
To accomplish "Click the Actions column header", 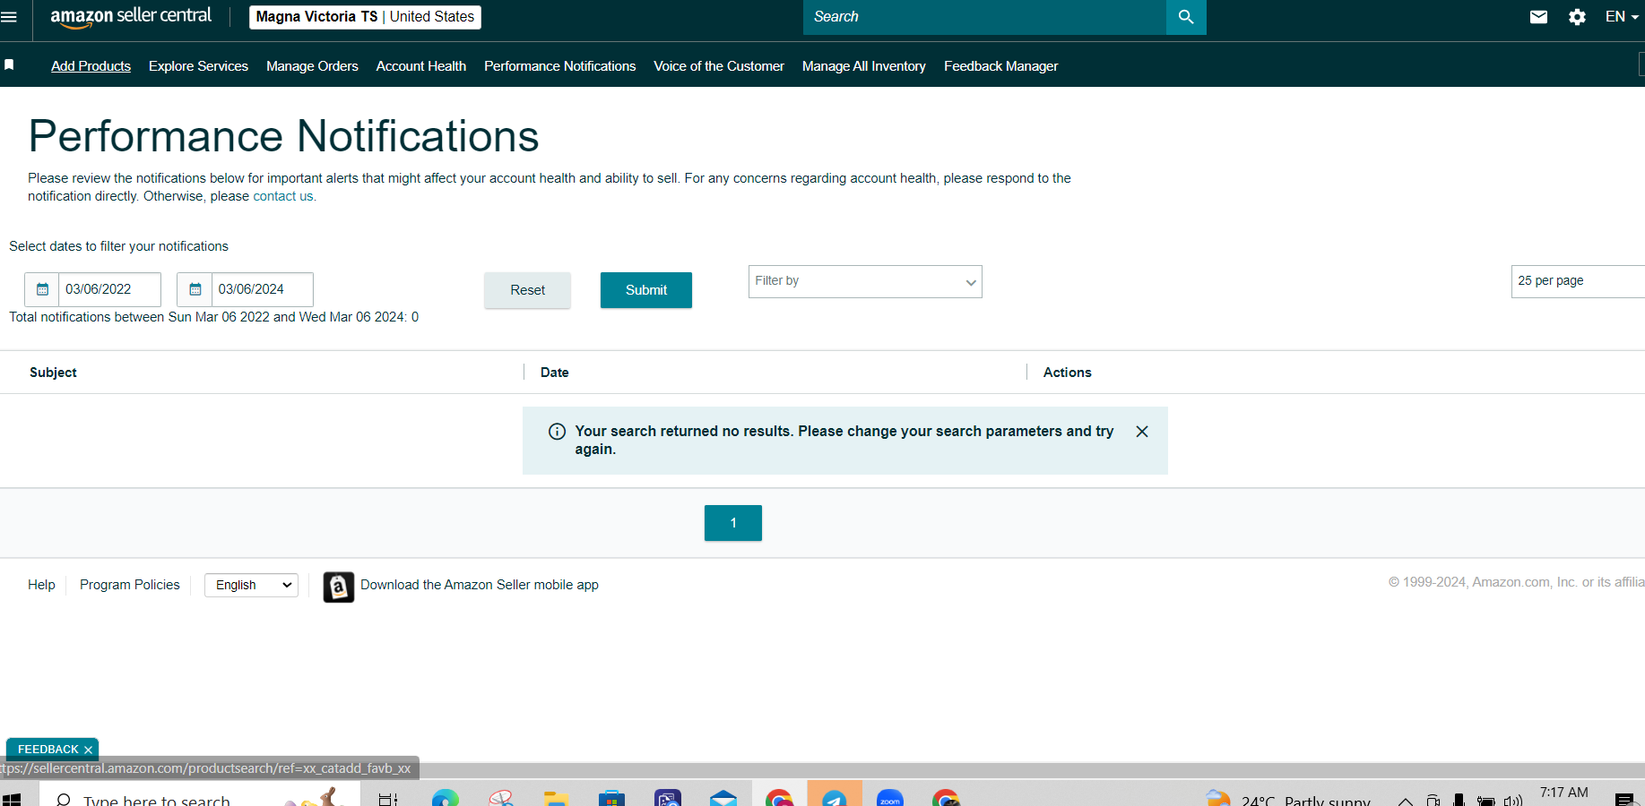I will point(1067,373).
